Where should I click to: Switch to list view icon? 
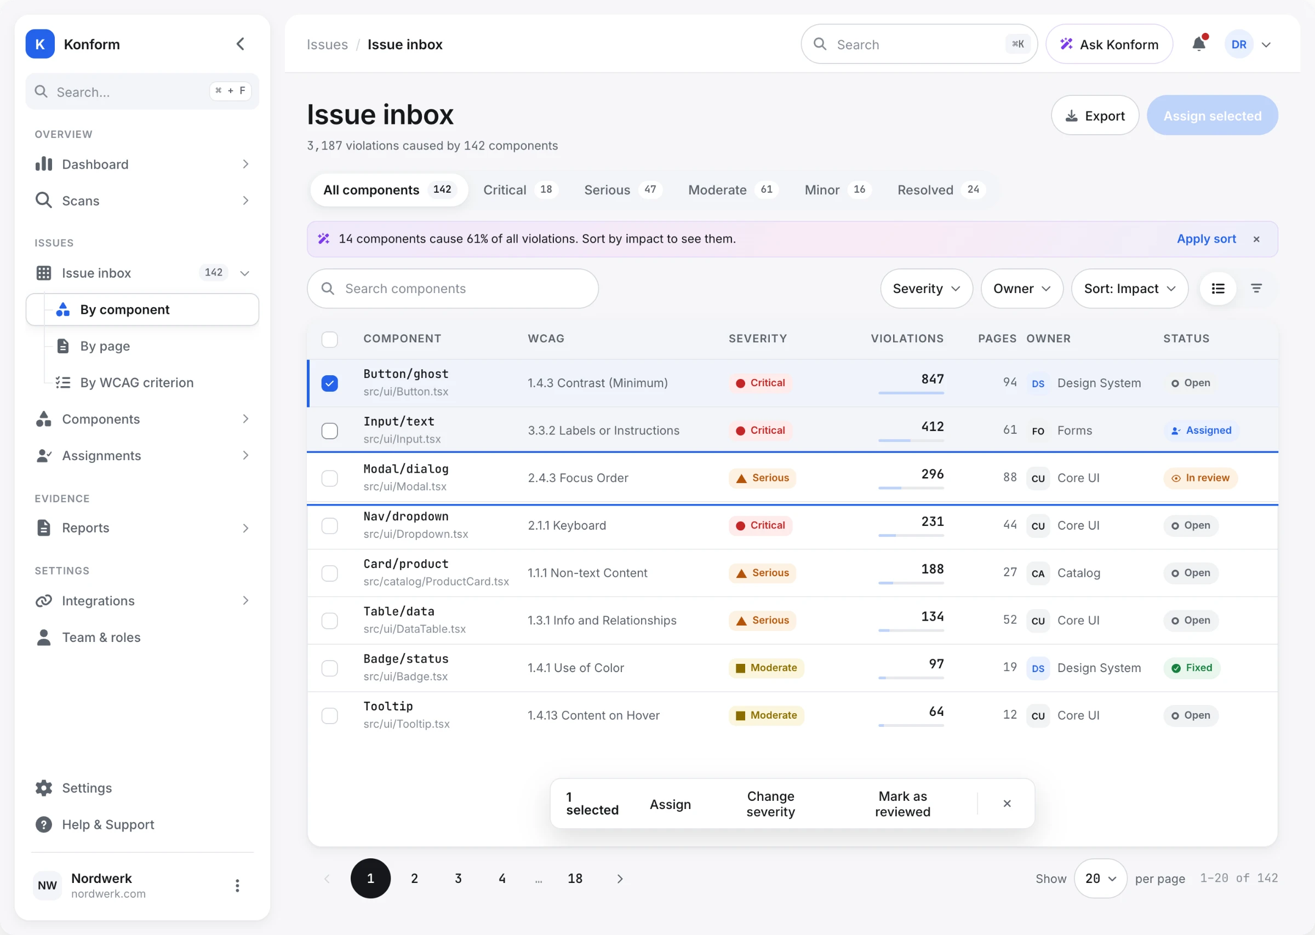click(1217, 289)
